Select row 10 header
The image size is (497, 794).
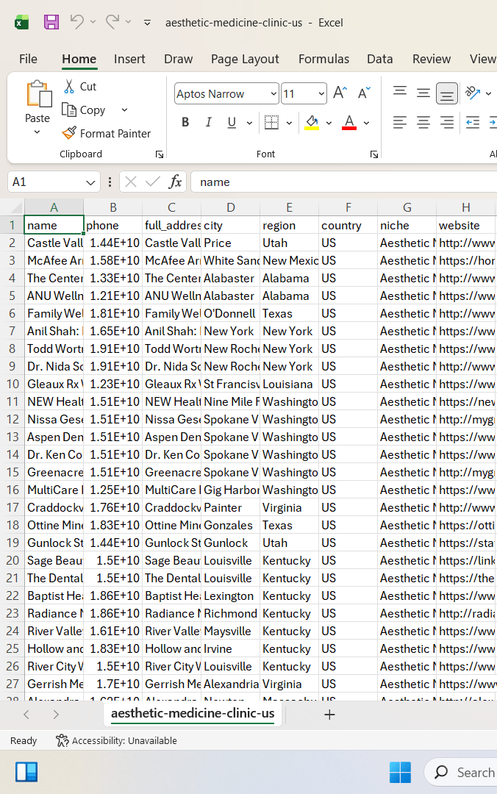[x=12, y=384]
